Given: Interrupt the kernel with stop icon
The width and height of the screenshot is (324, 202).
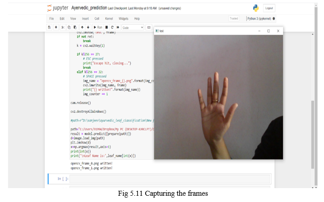Looking at the screenshot, I should coord(106,27).
